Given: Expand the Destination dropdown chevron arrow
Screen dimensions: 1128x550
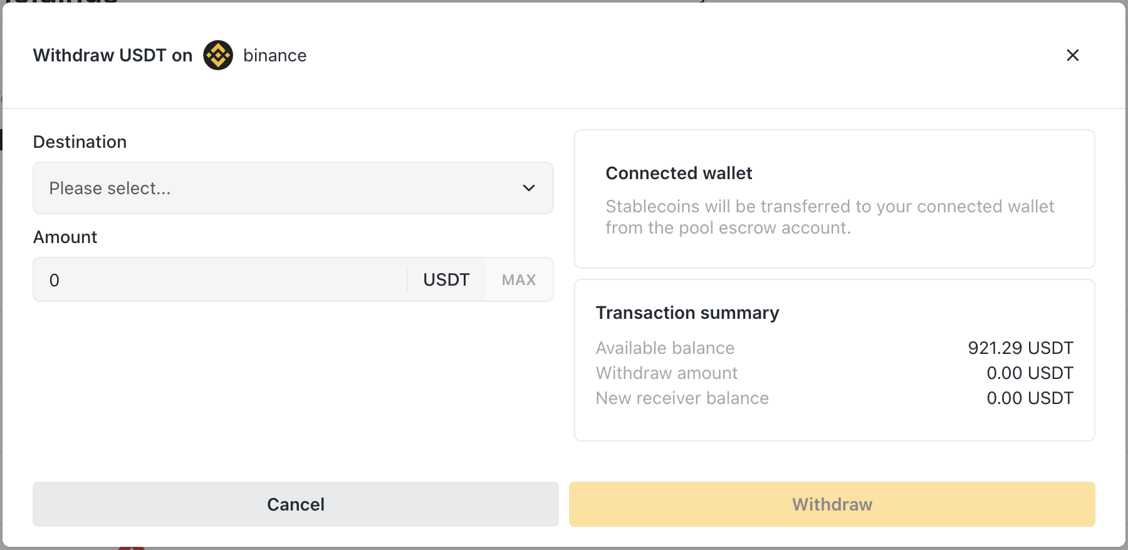Looking at the screenshot, I should pos(529,188).
